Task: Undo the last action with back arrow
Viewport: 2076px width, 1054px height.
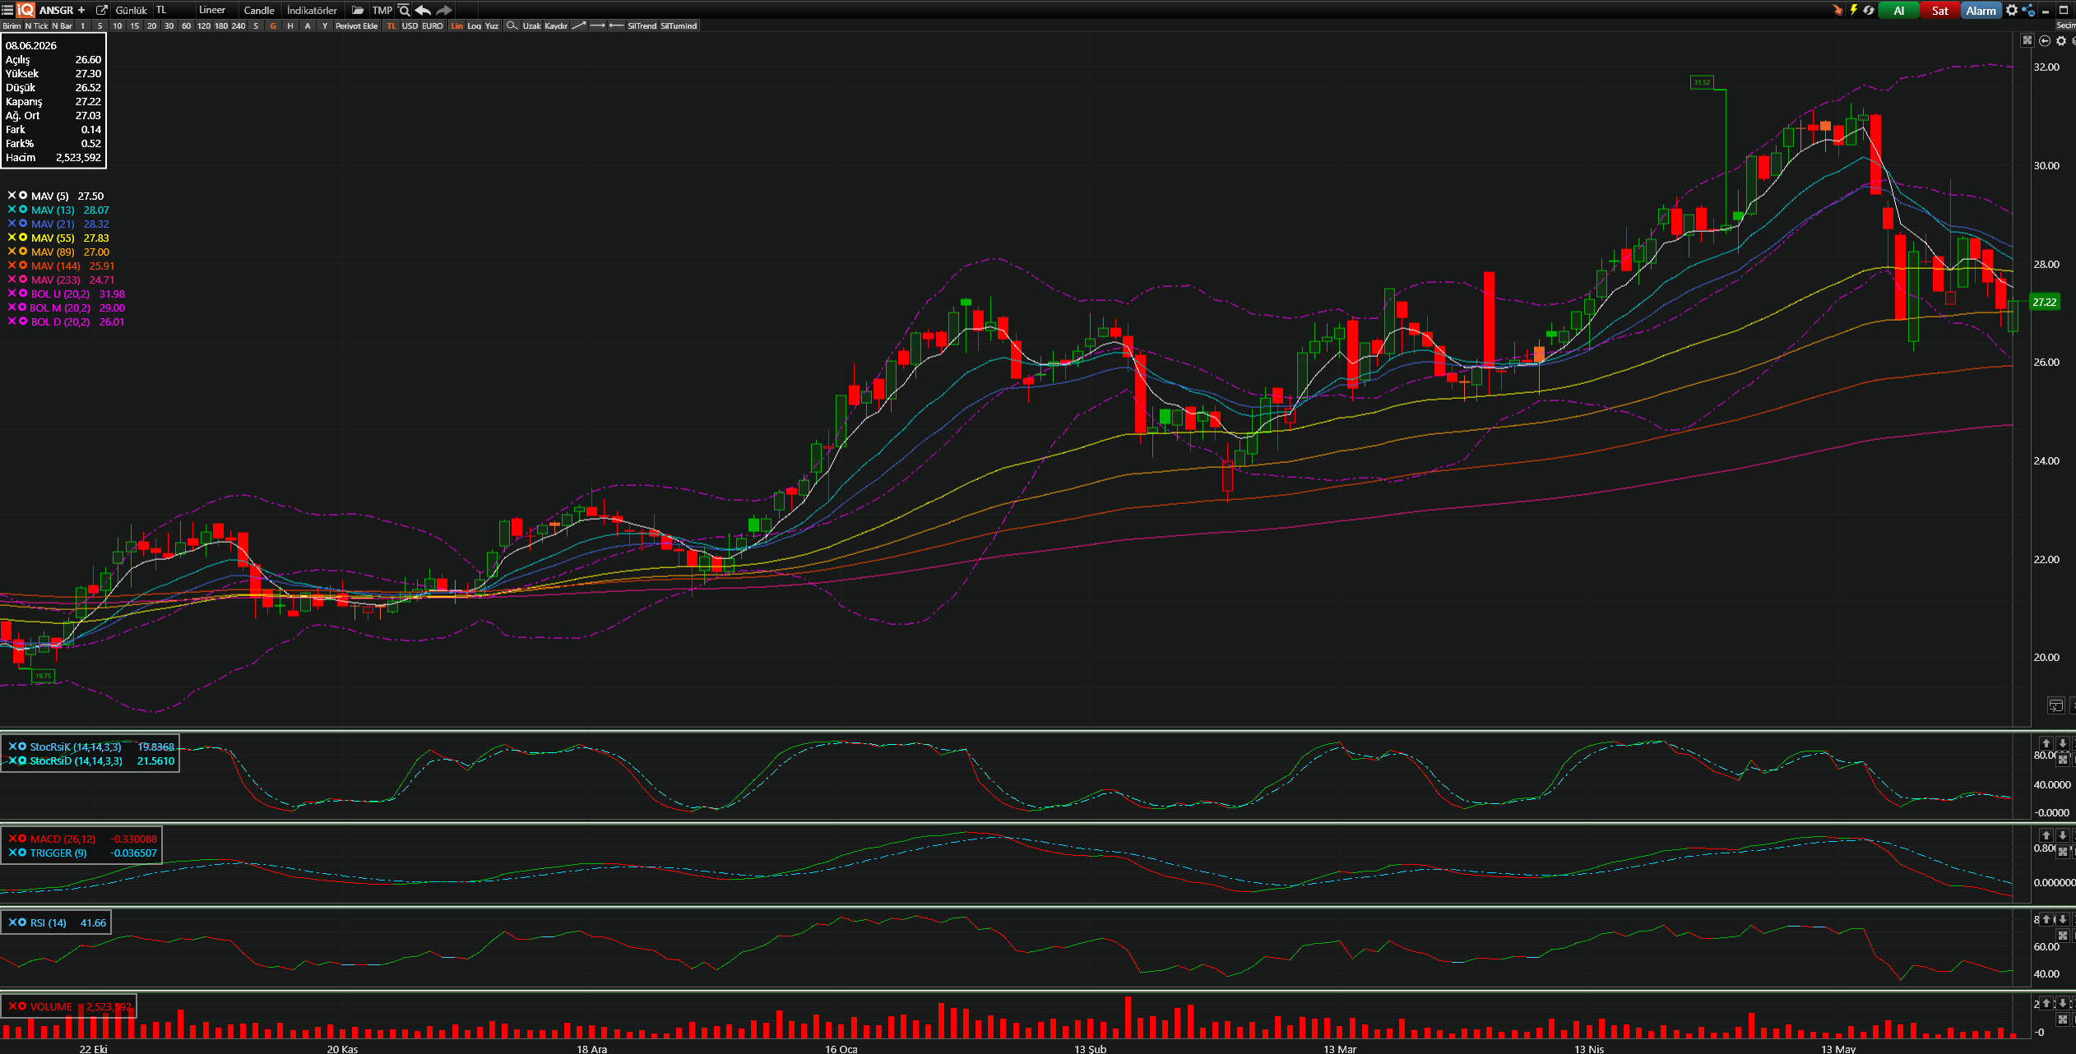Action: (x=423, y=10)
